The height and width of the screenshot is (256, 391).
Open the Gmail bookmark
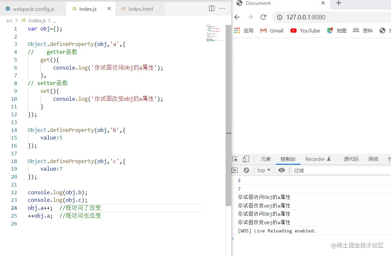coord(272,31)
